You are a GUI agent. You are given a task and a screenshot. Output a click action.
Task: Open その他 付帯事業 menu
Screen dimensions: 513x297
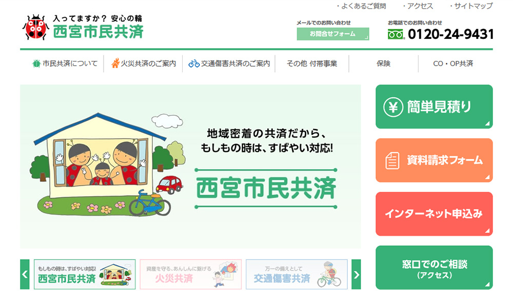tap(312, 63)
